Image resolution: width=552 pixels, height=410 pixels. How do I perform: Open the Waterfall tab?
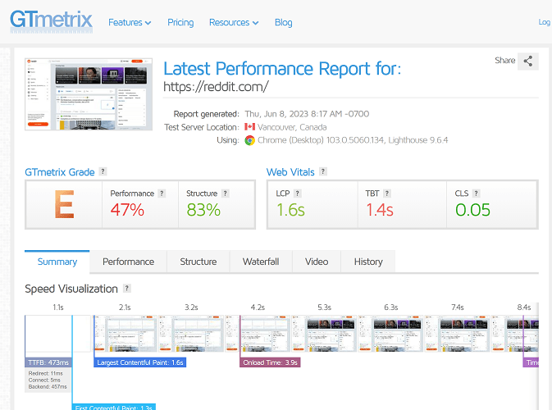coord(261,262)
